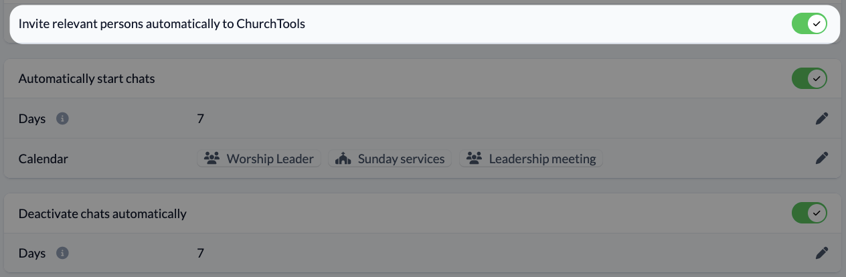Edit Days value for Deactivate chats automatically
Screen dimensions: 846x277
tap(822, 253)
